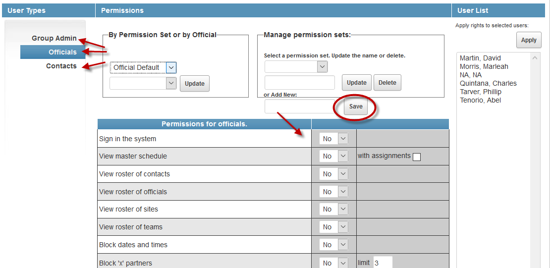Expand the empty dropdown beside left Update button
Image resolution: width=550 pixels, height=268 pixels.
pos(143,83)
